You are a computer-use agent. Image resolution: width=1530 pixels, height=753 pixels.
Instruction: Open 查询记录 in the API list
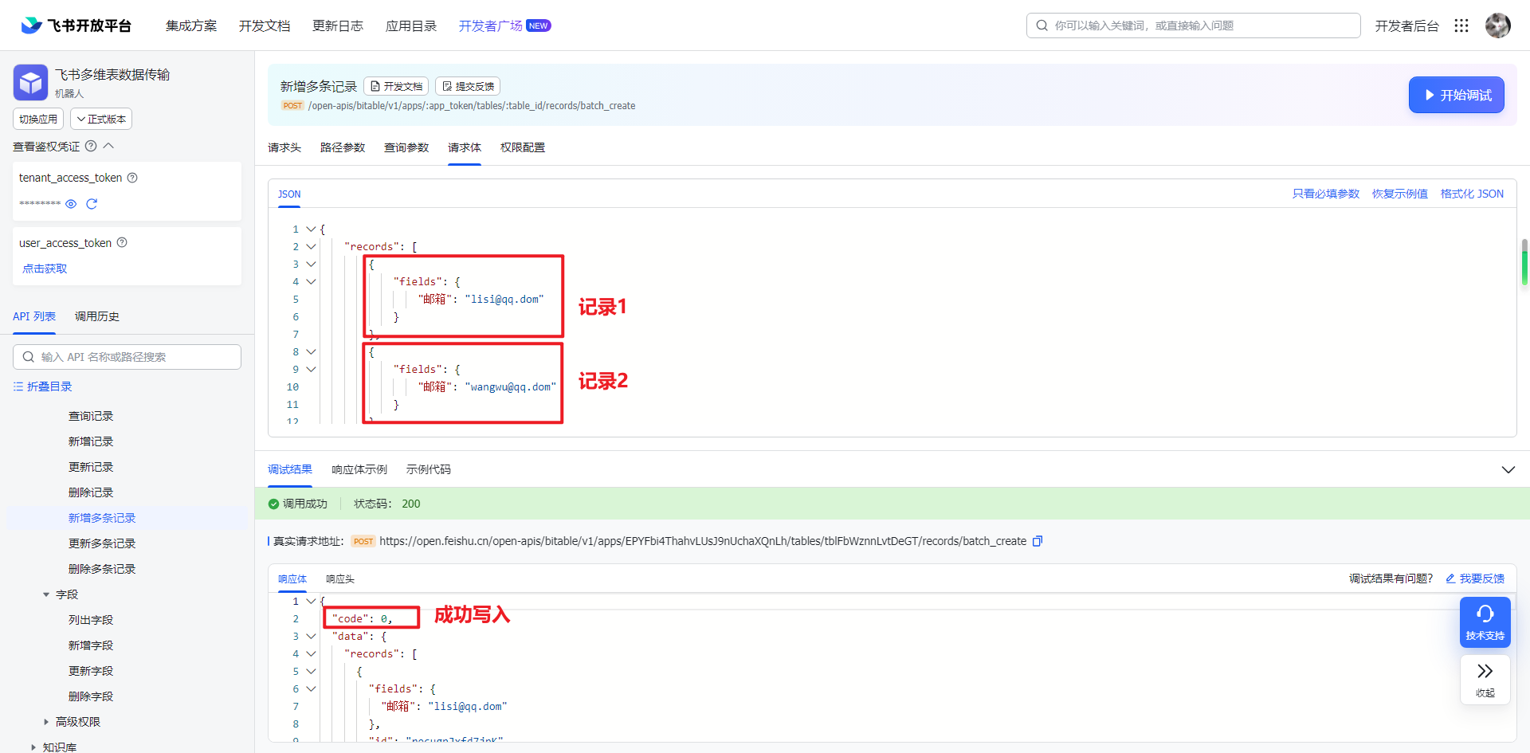[x=91, y=416]
